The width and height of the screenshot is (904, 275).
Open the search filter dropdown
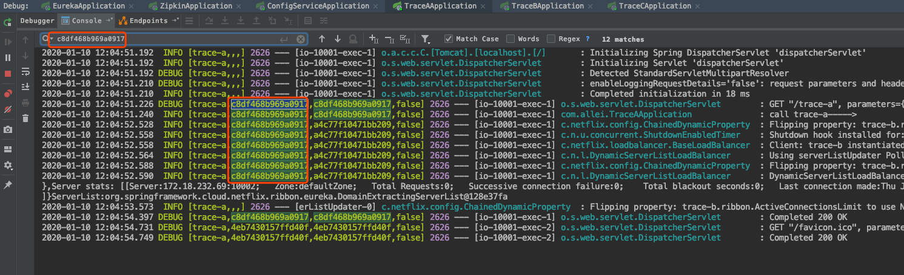tap(426, 39)
